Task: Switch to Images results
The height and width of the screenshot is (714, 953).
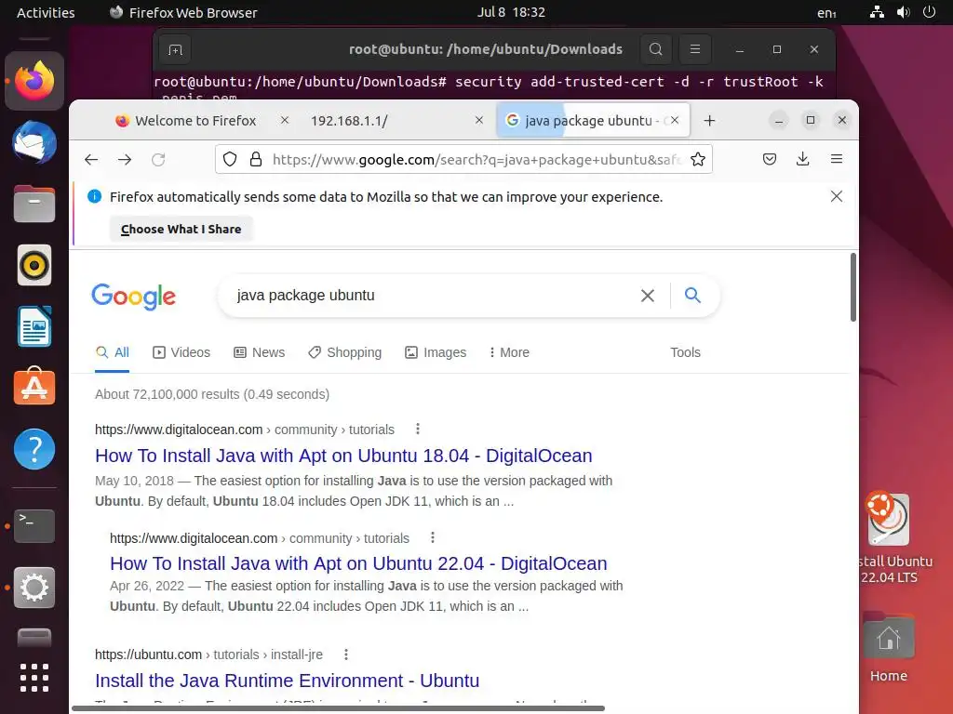Action: (436, 352)
